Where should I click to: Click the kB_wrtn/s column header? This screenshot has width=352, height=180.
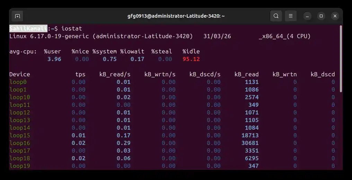point(160,74)
